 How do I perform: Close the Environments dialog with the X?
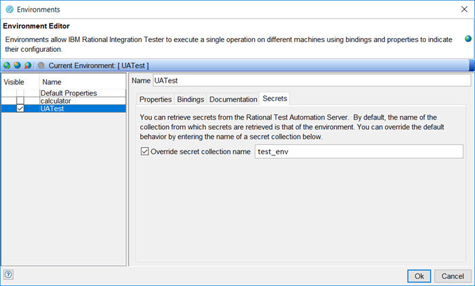[464, 10]
